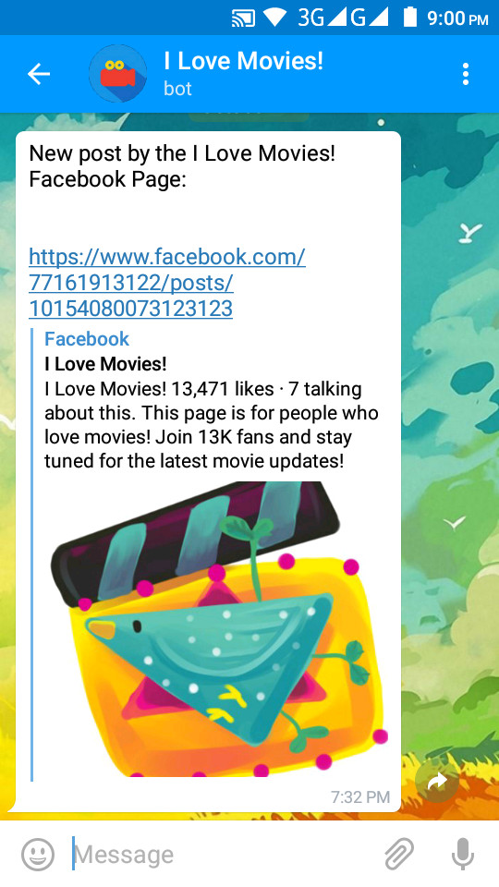Screen dimensions: 499x887
Task: Tap the microphone voice message icon
Action: pyautogui.click(x=462, y=854)
